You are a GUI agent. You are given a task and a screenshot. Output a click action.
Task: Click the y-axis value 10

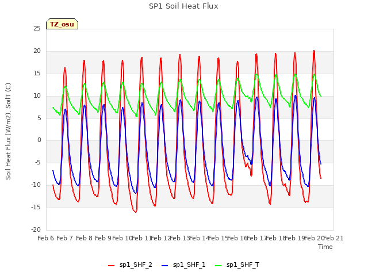37,96
